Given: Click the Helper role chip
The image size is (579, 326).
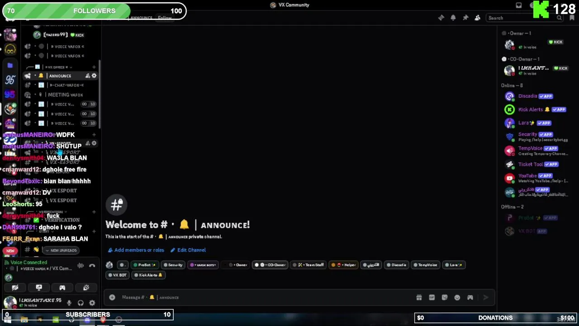Looking at the screenshot, I should coord(343,265).
